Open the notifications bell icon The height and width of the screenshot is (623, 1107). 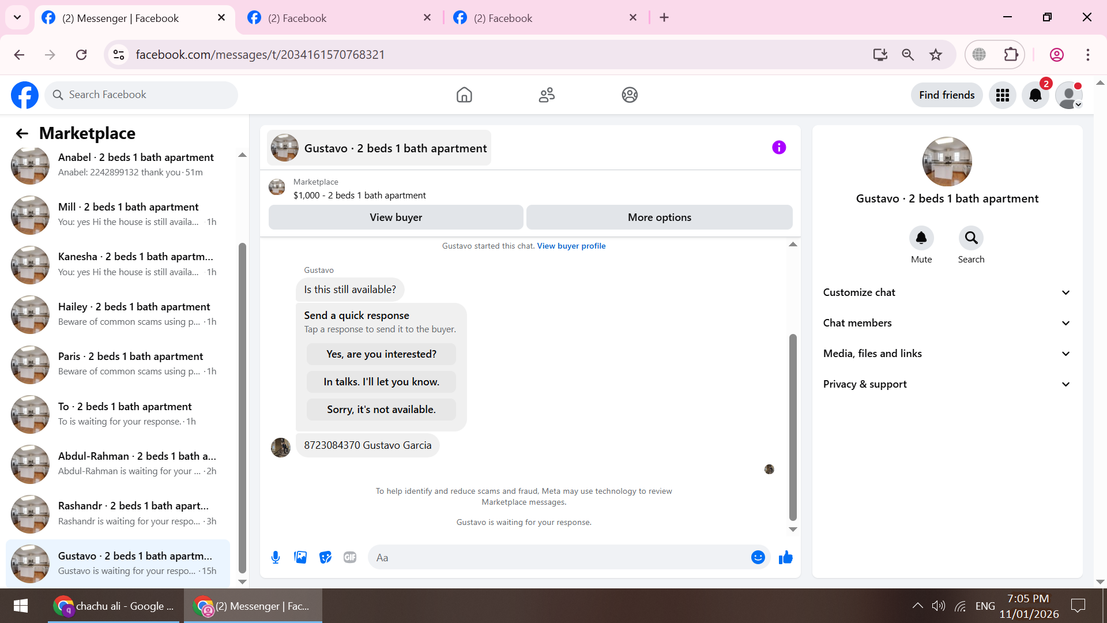point(1036,95)
